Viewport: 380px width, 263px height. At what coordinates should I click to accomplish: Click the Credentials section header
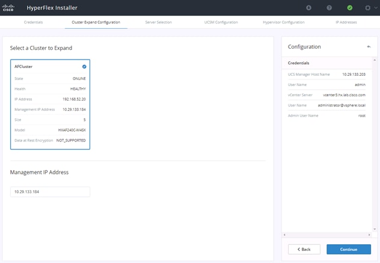pos(299,63)
